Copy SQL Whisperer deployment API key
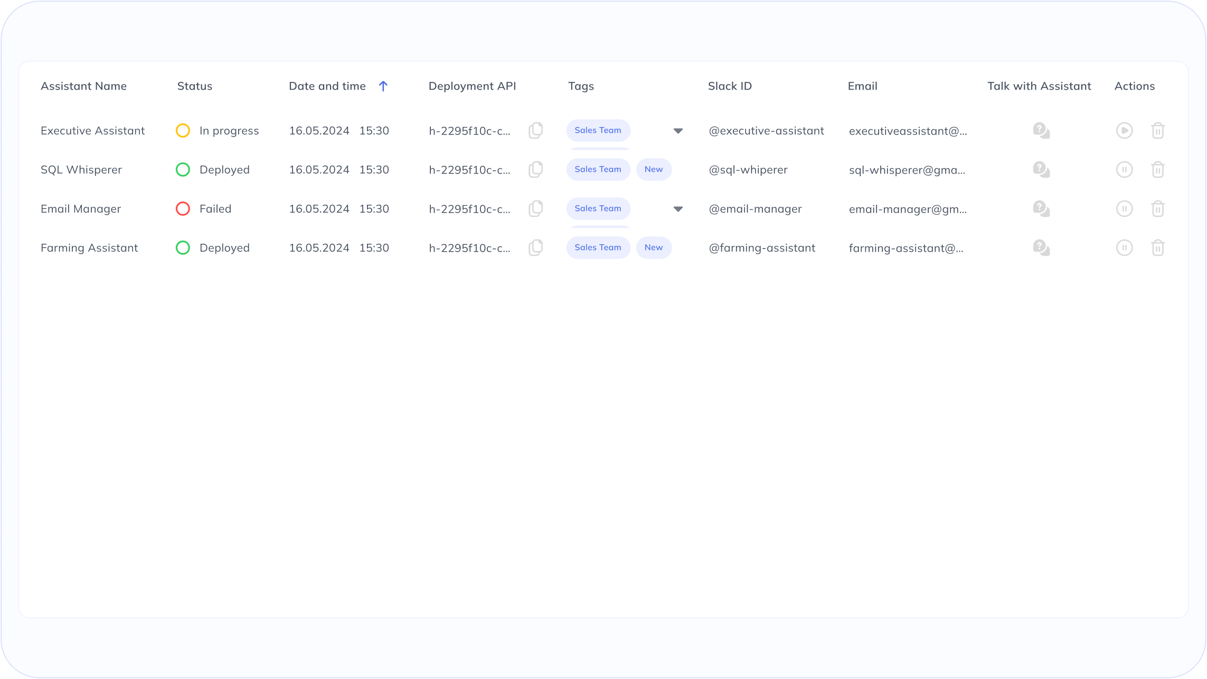The image size is (1207, 679). 536,169
